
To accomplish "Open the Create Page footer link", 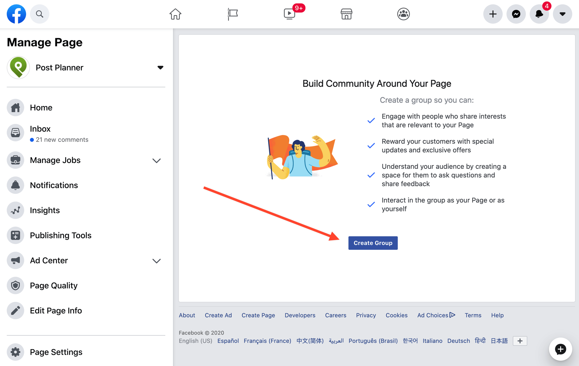I will 258,315.
